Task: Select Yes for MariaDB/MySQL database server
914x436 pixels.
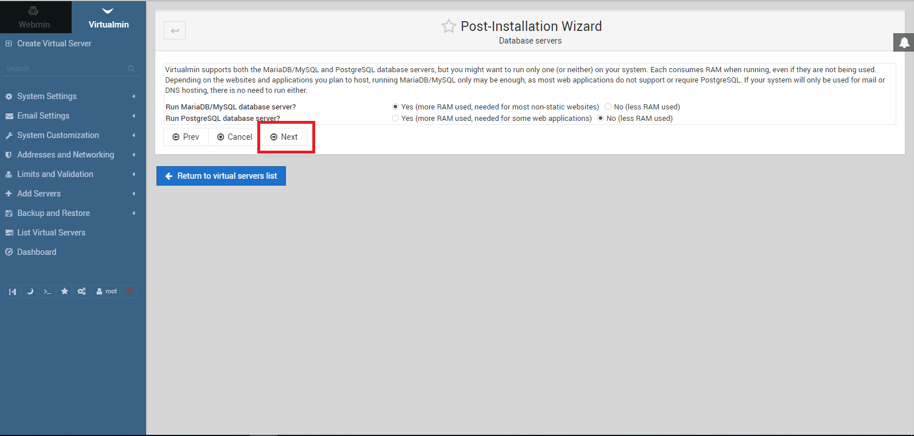Action: pyautogui.click(x=395, y=107)
